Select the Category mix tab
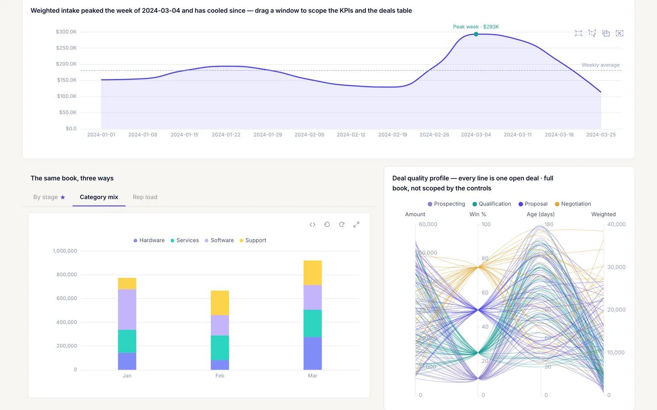This screenshot has width=657, height=410. tap(99, 197)
